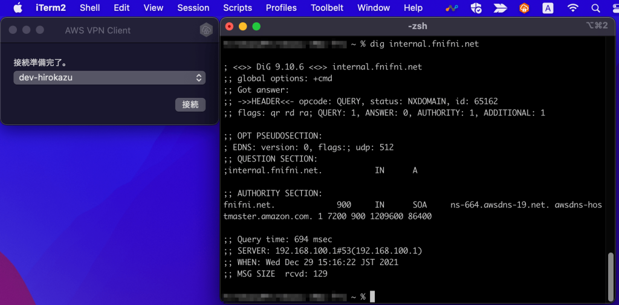Open Control Center in menu bar
619x305 pixels.
click(x=616, y=8)
